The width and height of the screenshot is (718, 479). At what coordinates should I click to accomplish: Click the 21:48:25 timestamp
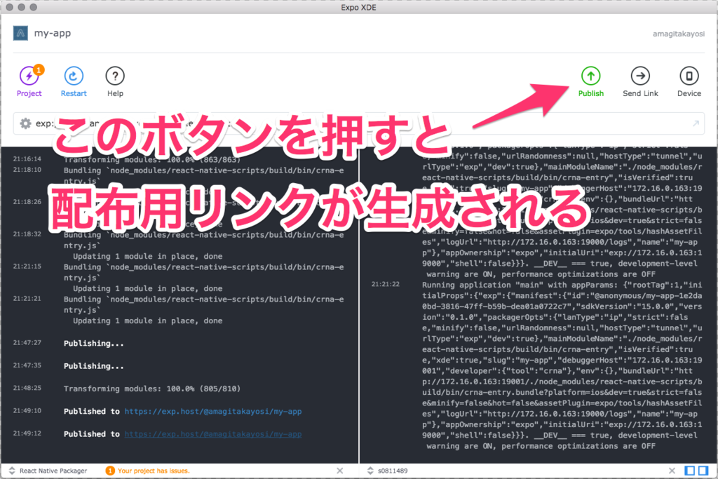click(x=27, y=388)
